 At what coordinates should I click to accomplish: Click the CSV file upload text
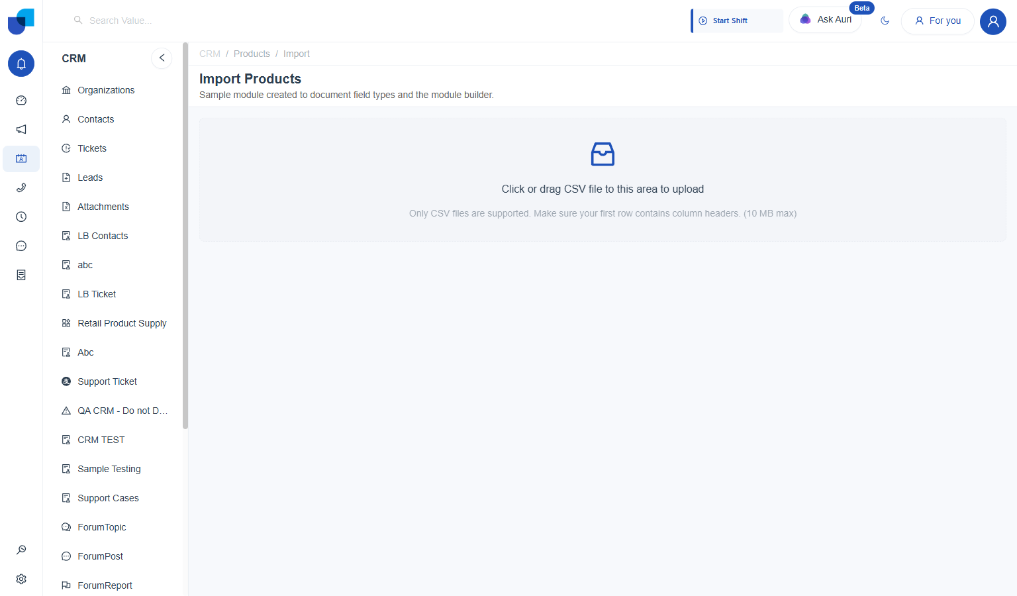coord(603,189)
